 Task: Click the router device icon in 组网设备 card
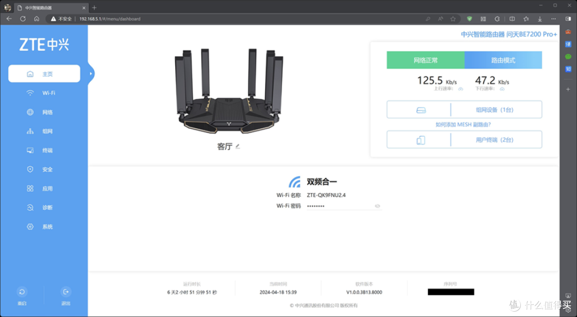point(421,110)
